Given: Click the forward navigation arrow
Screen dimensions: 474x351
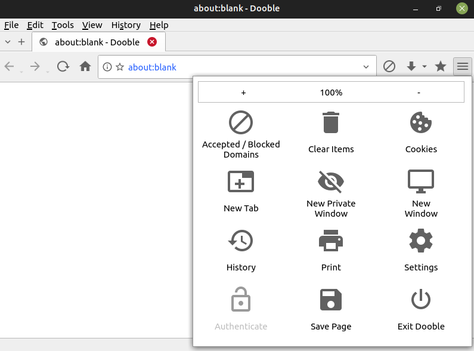Looking at the screenshot, I should (x=35, y=66).
